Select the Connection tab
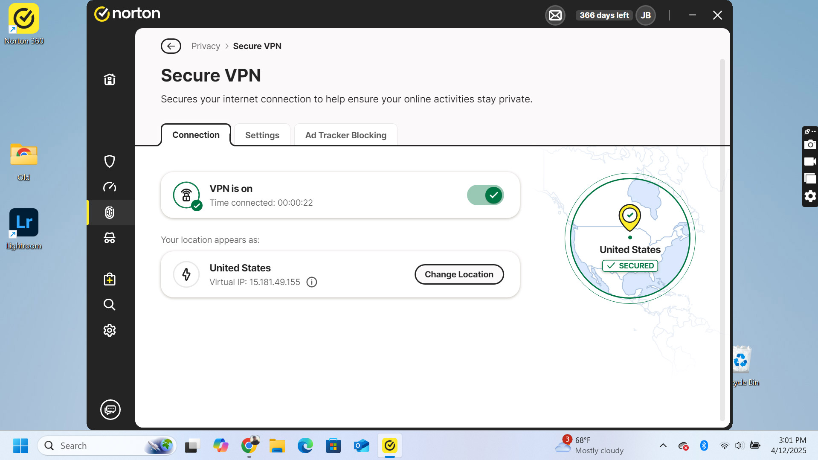The height and width of the screenshot is (460, 818). point(196,135)
